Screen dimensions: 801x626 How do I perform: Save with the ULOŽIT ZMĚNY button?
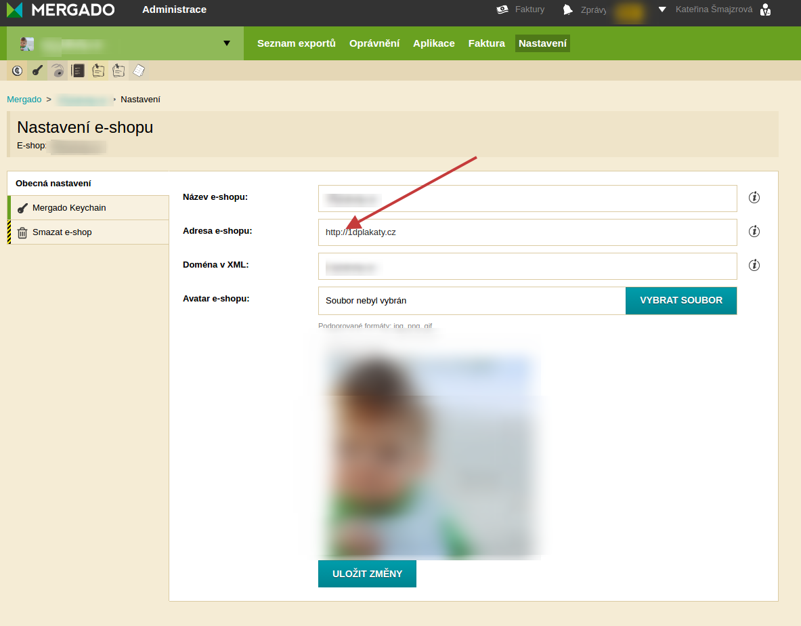click(367, 574)
